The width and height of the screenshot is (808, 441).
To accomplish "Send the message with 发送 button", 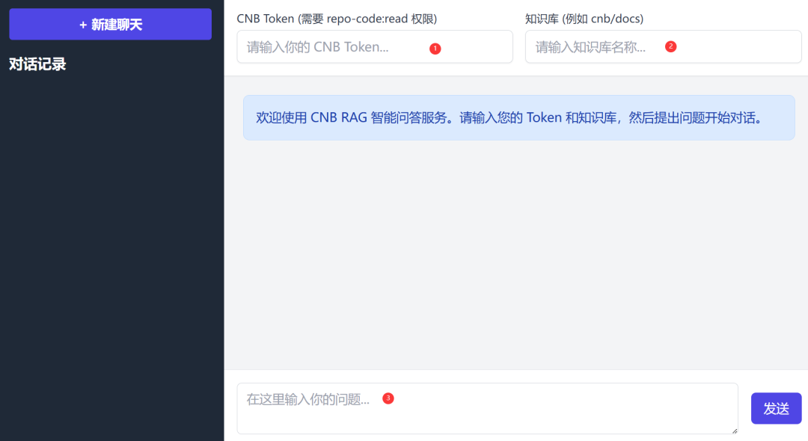I will tap(776, 409).
